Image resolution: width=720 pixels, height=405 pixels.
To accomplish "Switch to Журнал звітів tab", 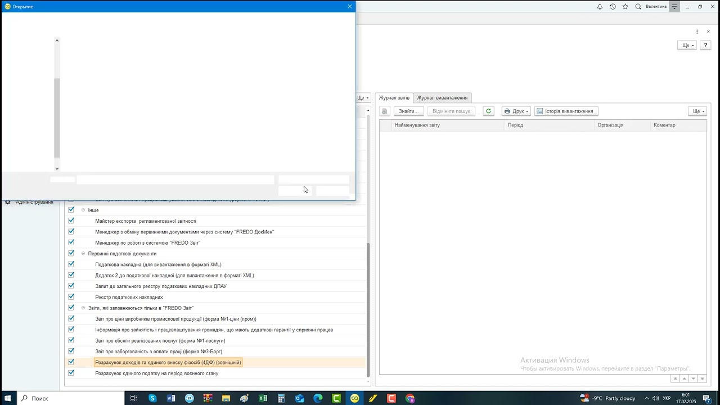I will pos(394,98).
